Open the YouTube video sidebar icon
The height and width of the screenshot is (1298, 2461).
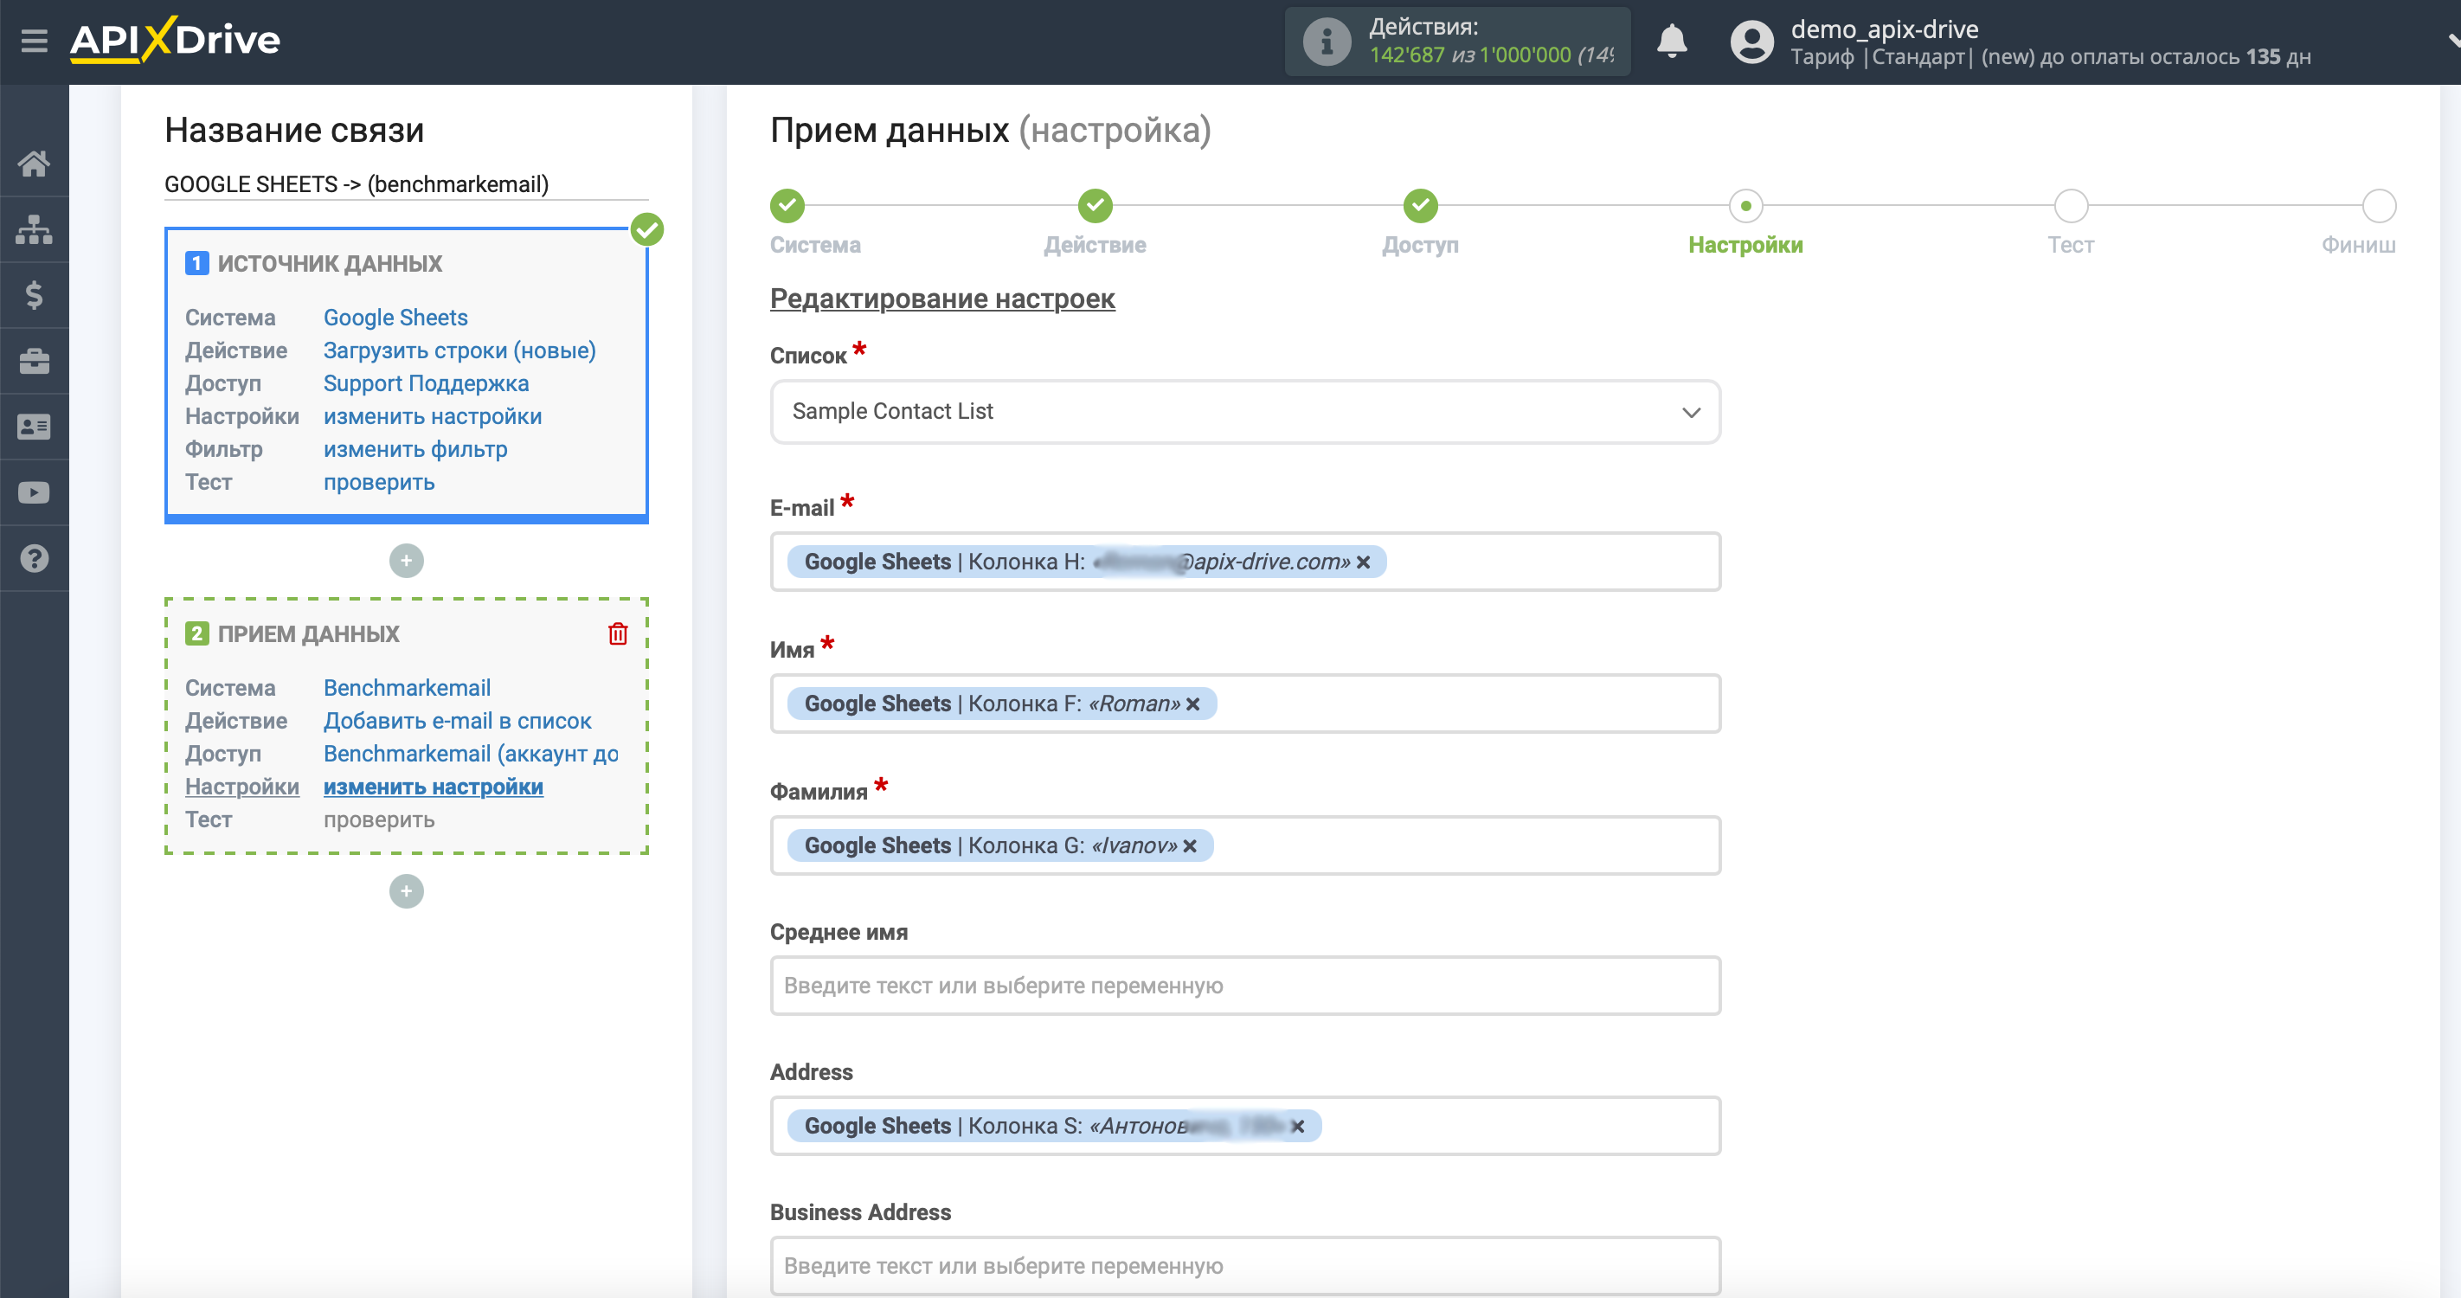pyautogui.click(x=35, y=493)
